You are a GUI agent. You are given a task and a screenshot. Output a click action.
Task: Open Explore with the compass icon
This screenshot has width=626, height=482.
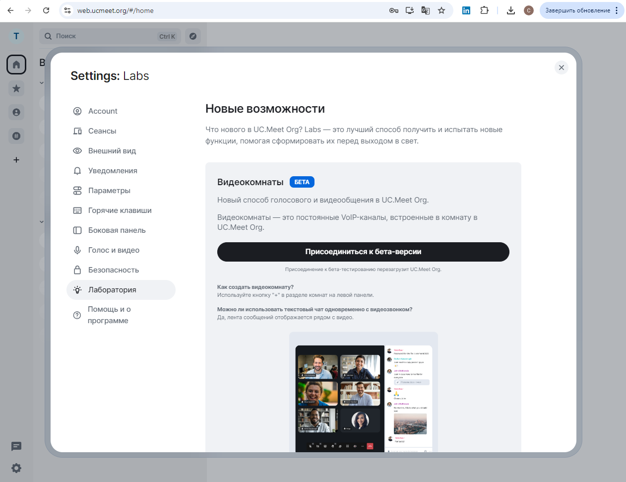[x=192, y=36]
